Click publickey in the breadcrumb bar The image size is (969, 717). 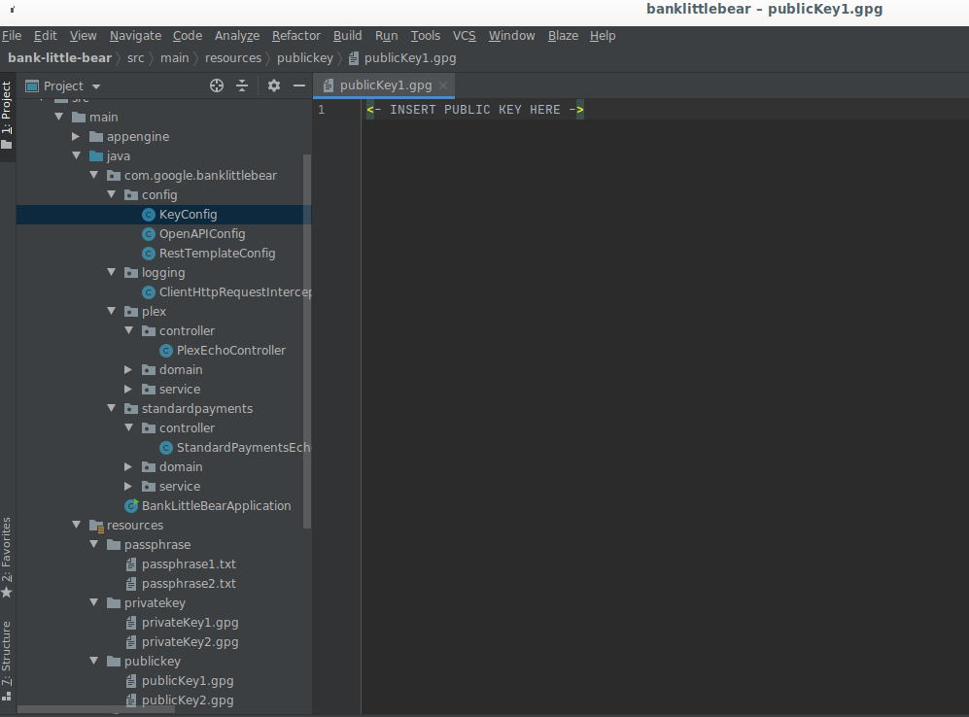tap(306, 57)
